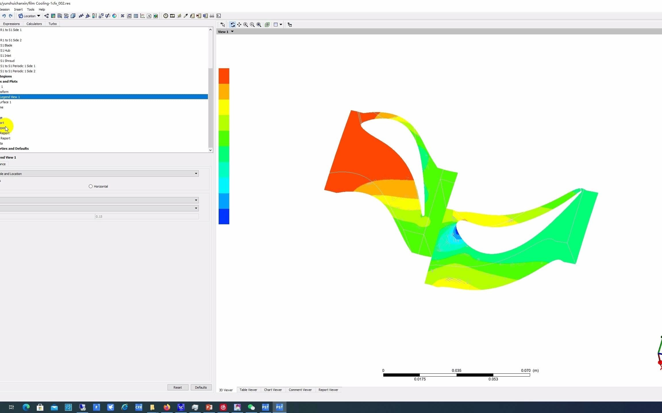662x413 pixels.
Task: Switch to the Expressions tab
Action: (x=11, y=24)
